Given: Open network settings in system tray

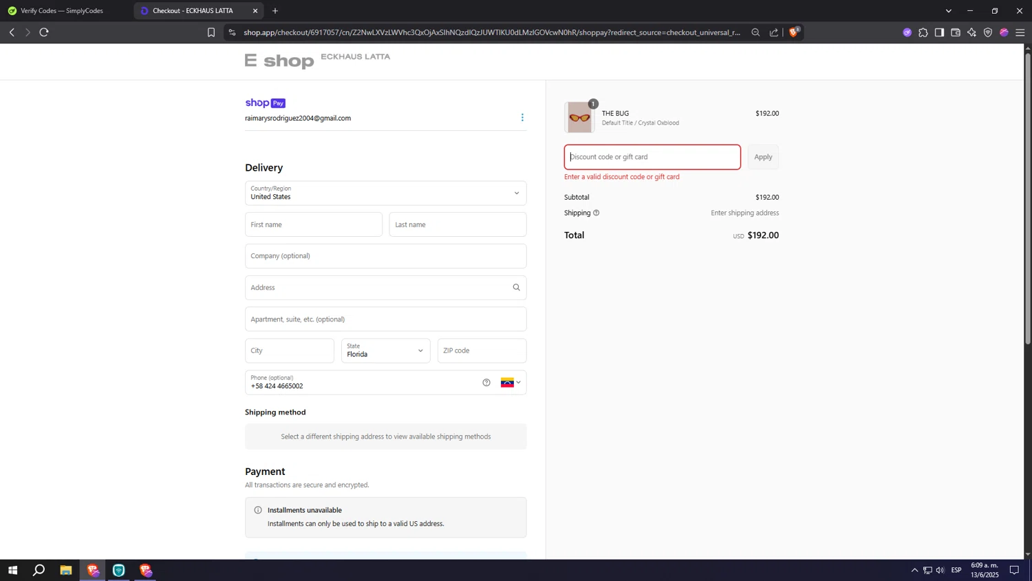Looking at the screenshot, I should [x=927, y=570].
